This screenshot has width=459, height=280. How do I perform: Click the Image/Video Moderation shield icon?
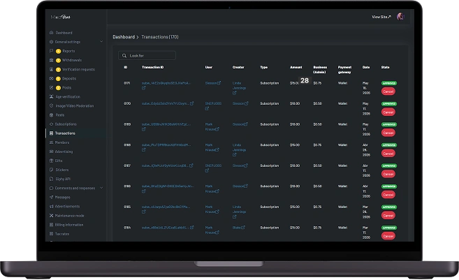click(x=52, y=105)
